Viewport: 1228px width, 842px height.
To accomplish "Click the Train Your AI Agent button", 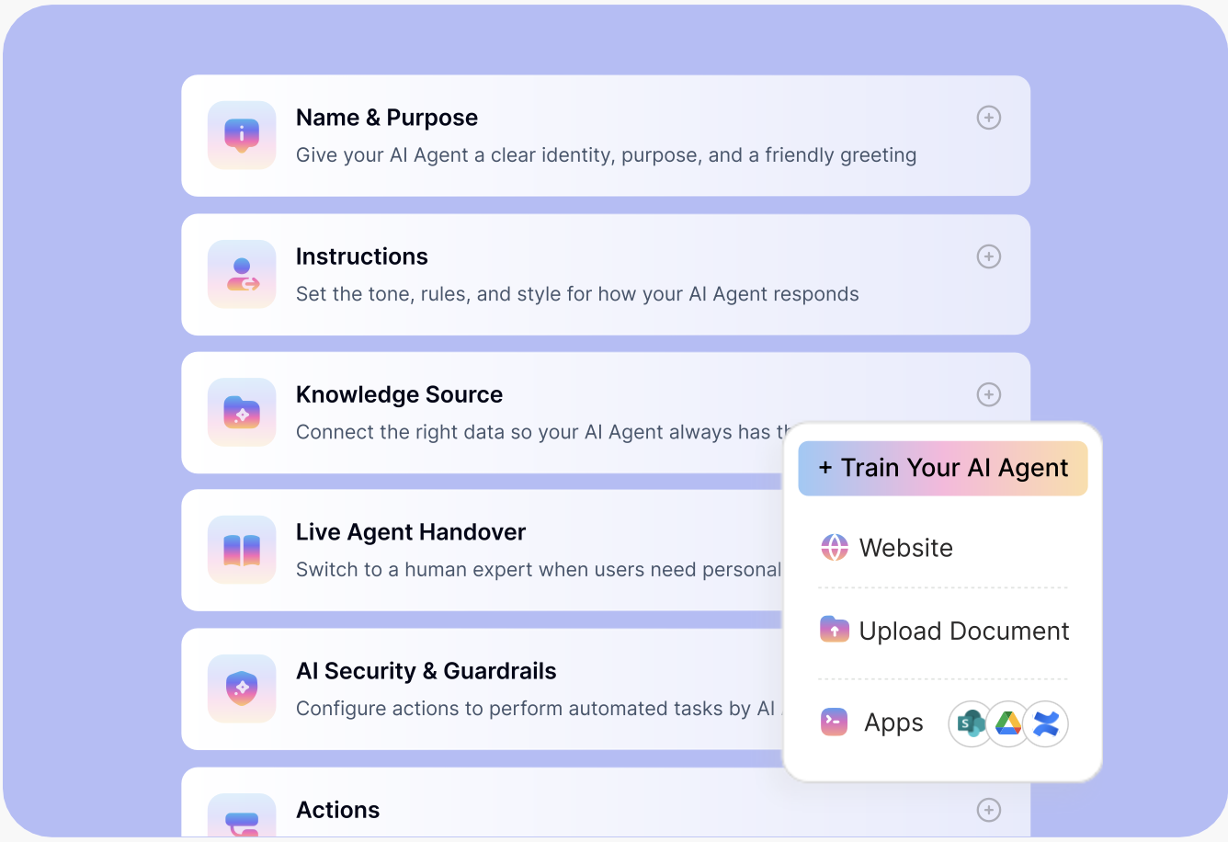I will point(943,468).
